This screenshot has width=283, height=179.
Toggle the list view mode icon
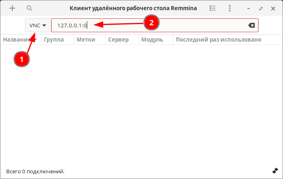[213, 8]
